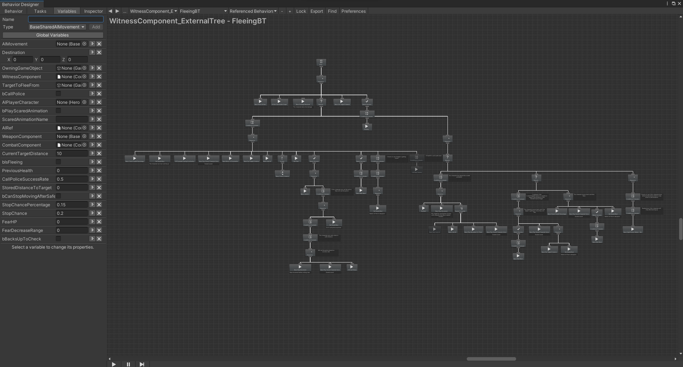Screen dimensions: 683x367
Task: Open object picker for AIMovement
Action: coord(84,44)
